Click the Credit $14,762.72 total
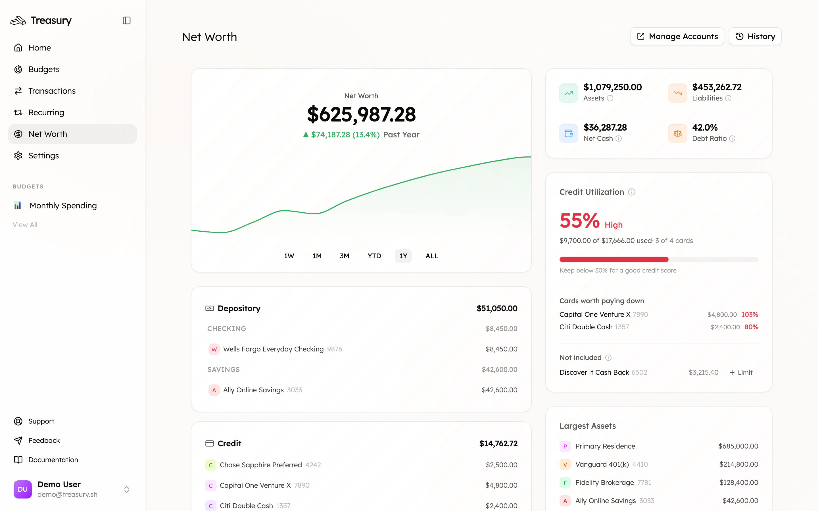 click(498, 443)
